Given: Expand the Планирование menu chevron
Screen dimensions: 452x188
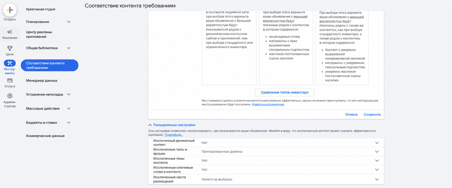Looking at the screenshot, I should pos(68,22).
